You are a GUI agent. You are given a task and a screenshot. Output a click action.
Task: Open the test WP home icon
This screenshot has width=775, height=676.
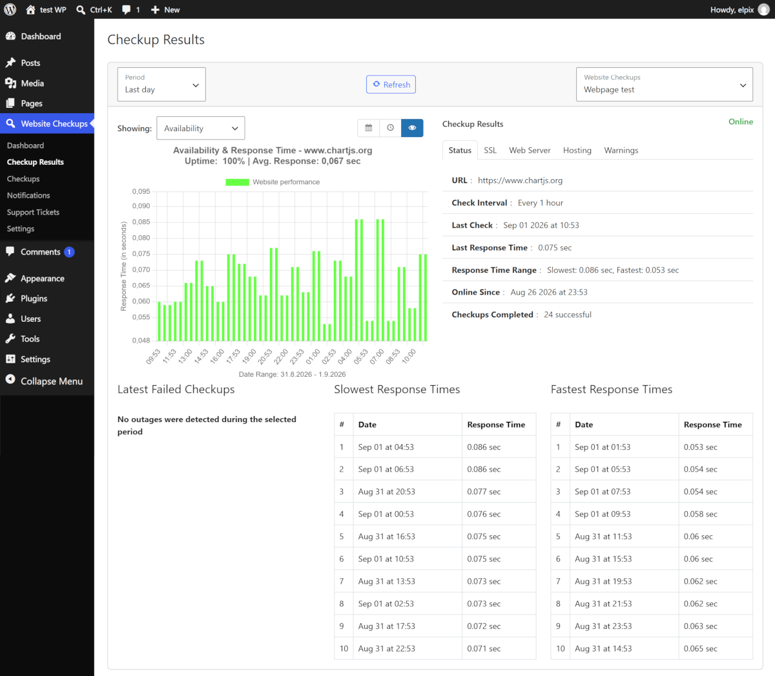pos(30,10)
